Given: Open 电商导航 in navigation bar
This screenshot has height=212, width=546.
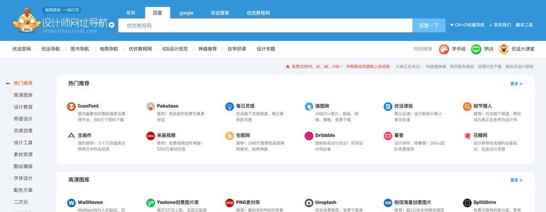Looking at the screenshot, I should click(109, 49).
